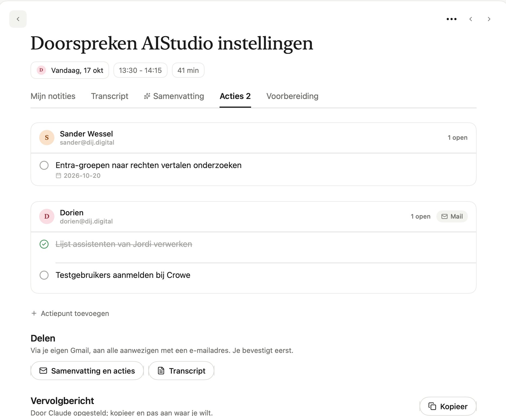This screenshot has height=416, width=506.
Task: Open the Transcript tab
Action: (110, 96)
